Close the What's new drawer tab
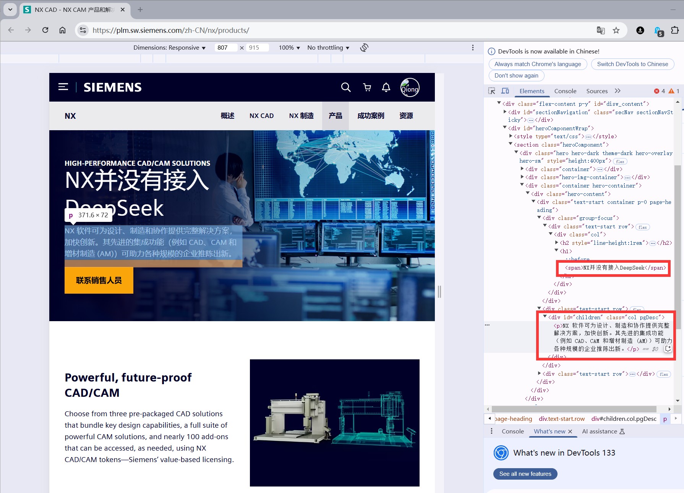 point(570,432)
